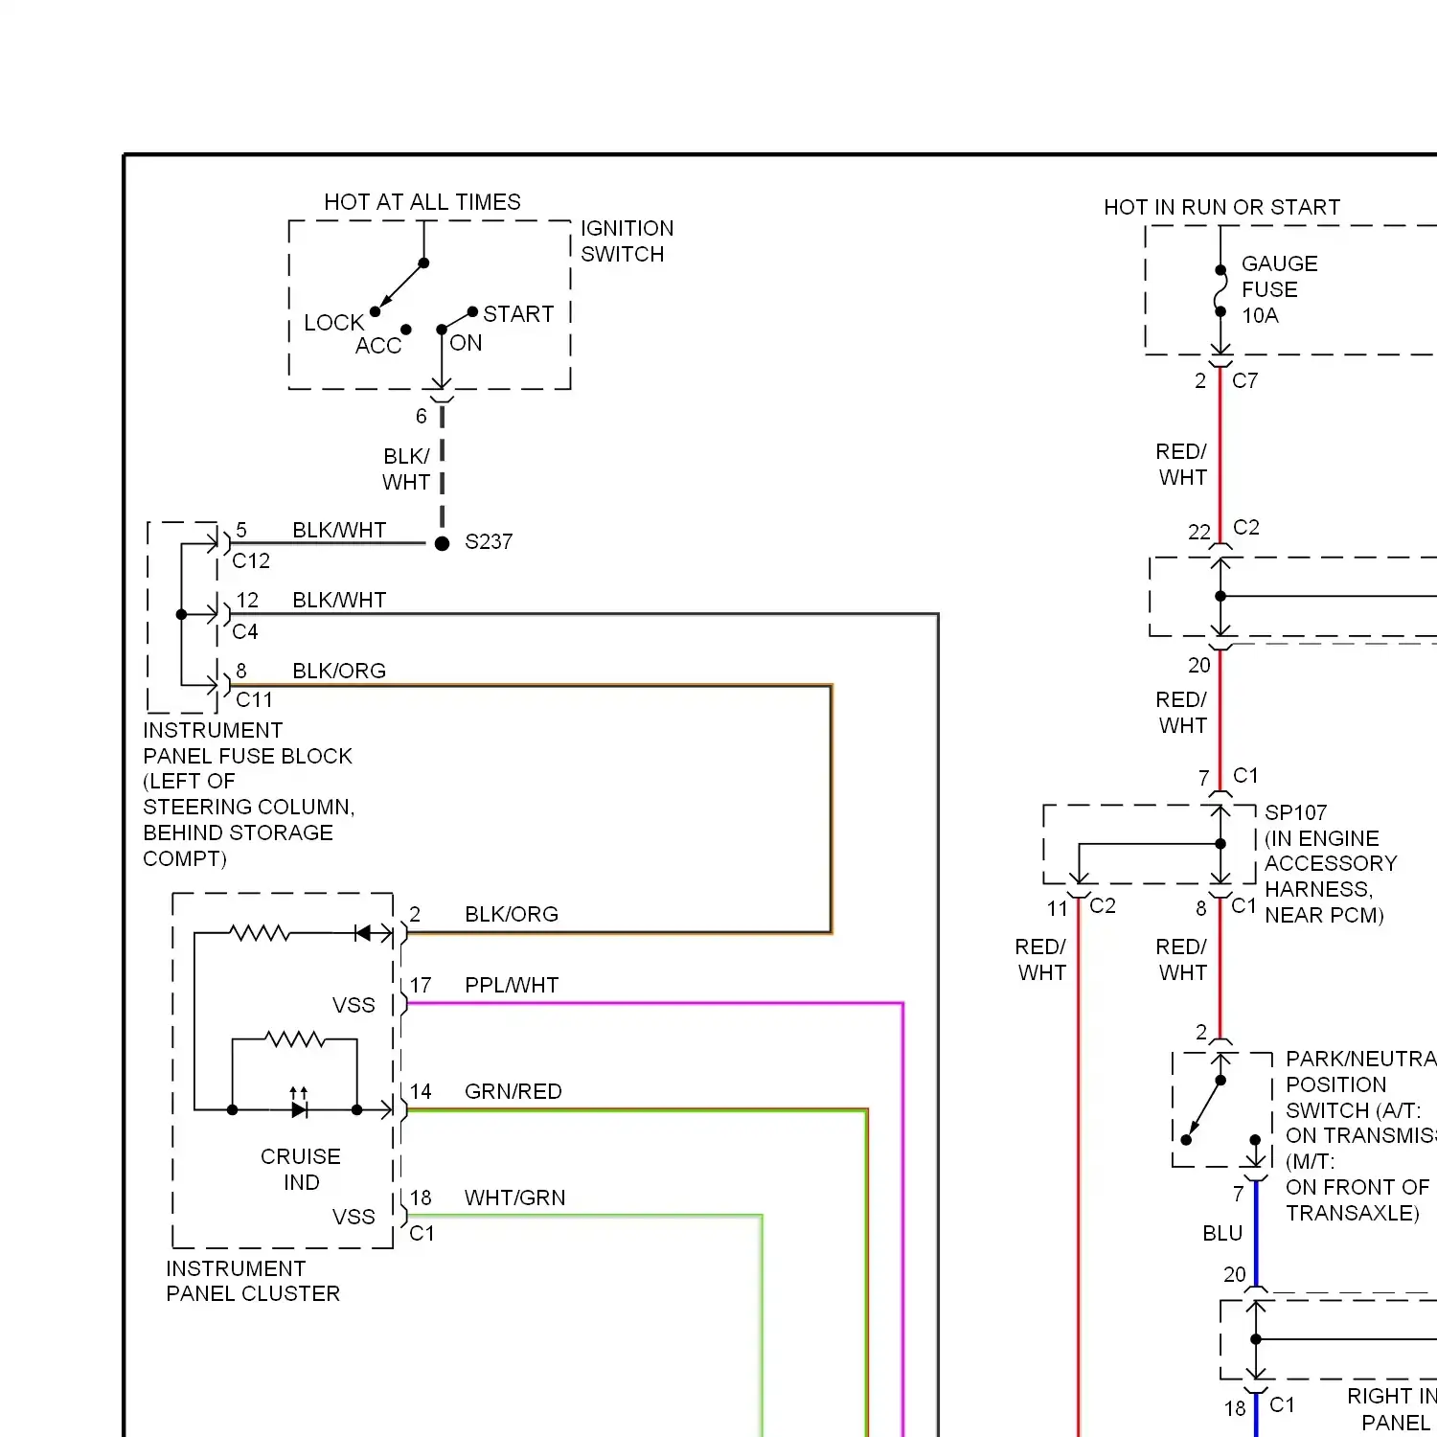Viewport: 1437px width, 1437px height.
Task: Click the HOT AT ALL TIMES label
Action: tap(422, 202)
